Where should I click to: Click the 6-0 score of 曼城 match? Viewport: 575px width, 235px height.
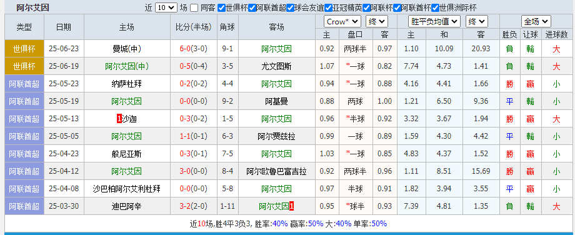tap(186, 49)
